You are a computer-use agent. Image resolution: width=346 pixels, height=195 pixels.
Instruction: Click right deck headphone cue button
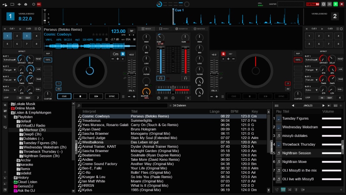point(186,78)
